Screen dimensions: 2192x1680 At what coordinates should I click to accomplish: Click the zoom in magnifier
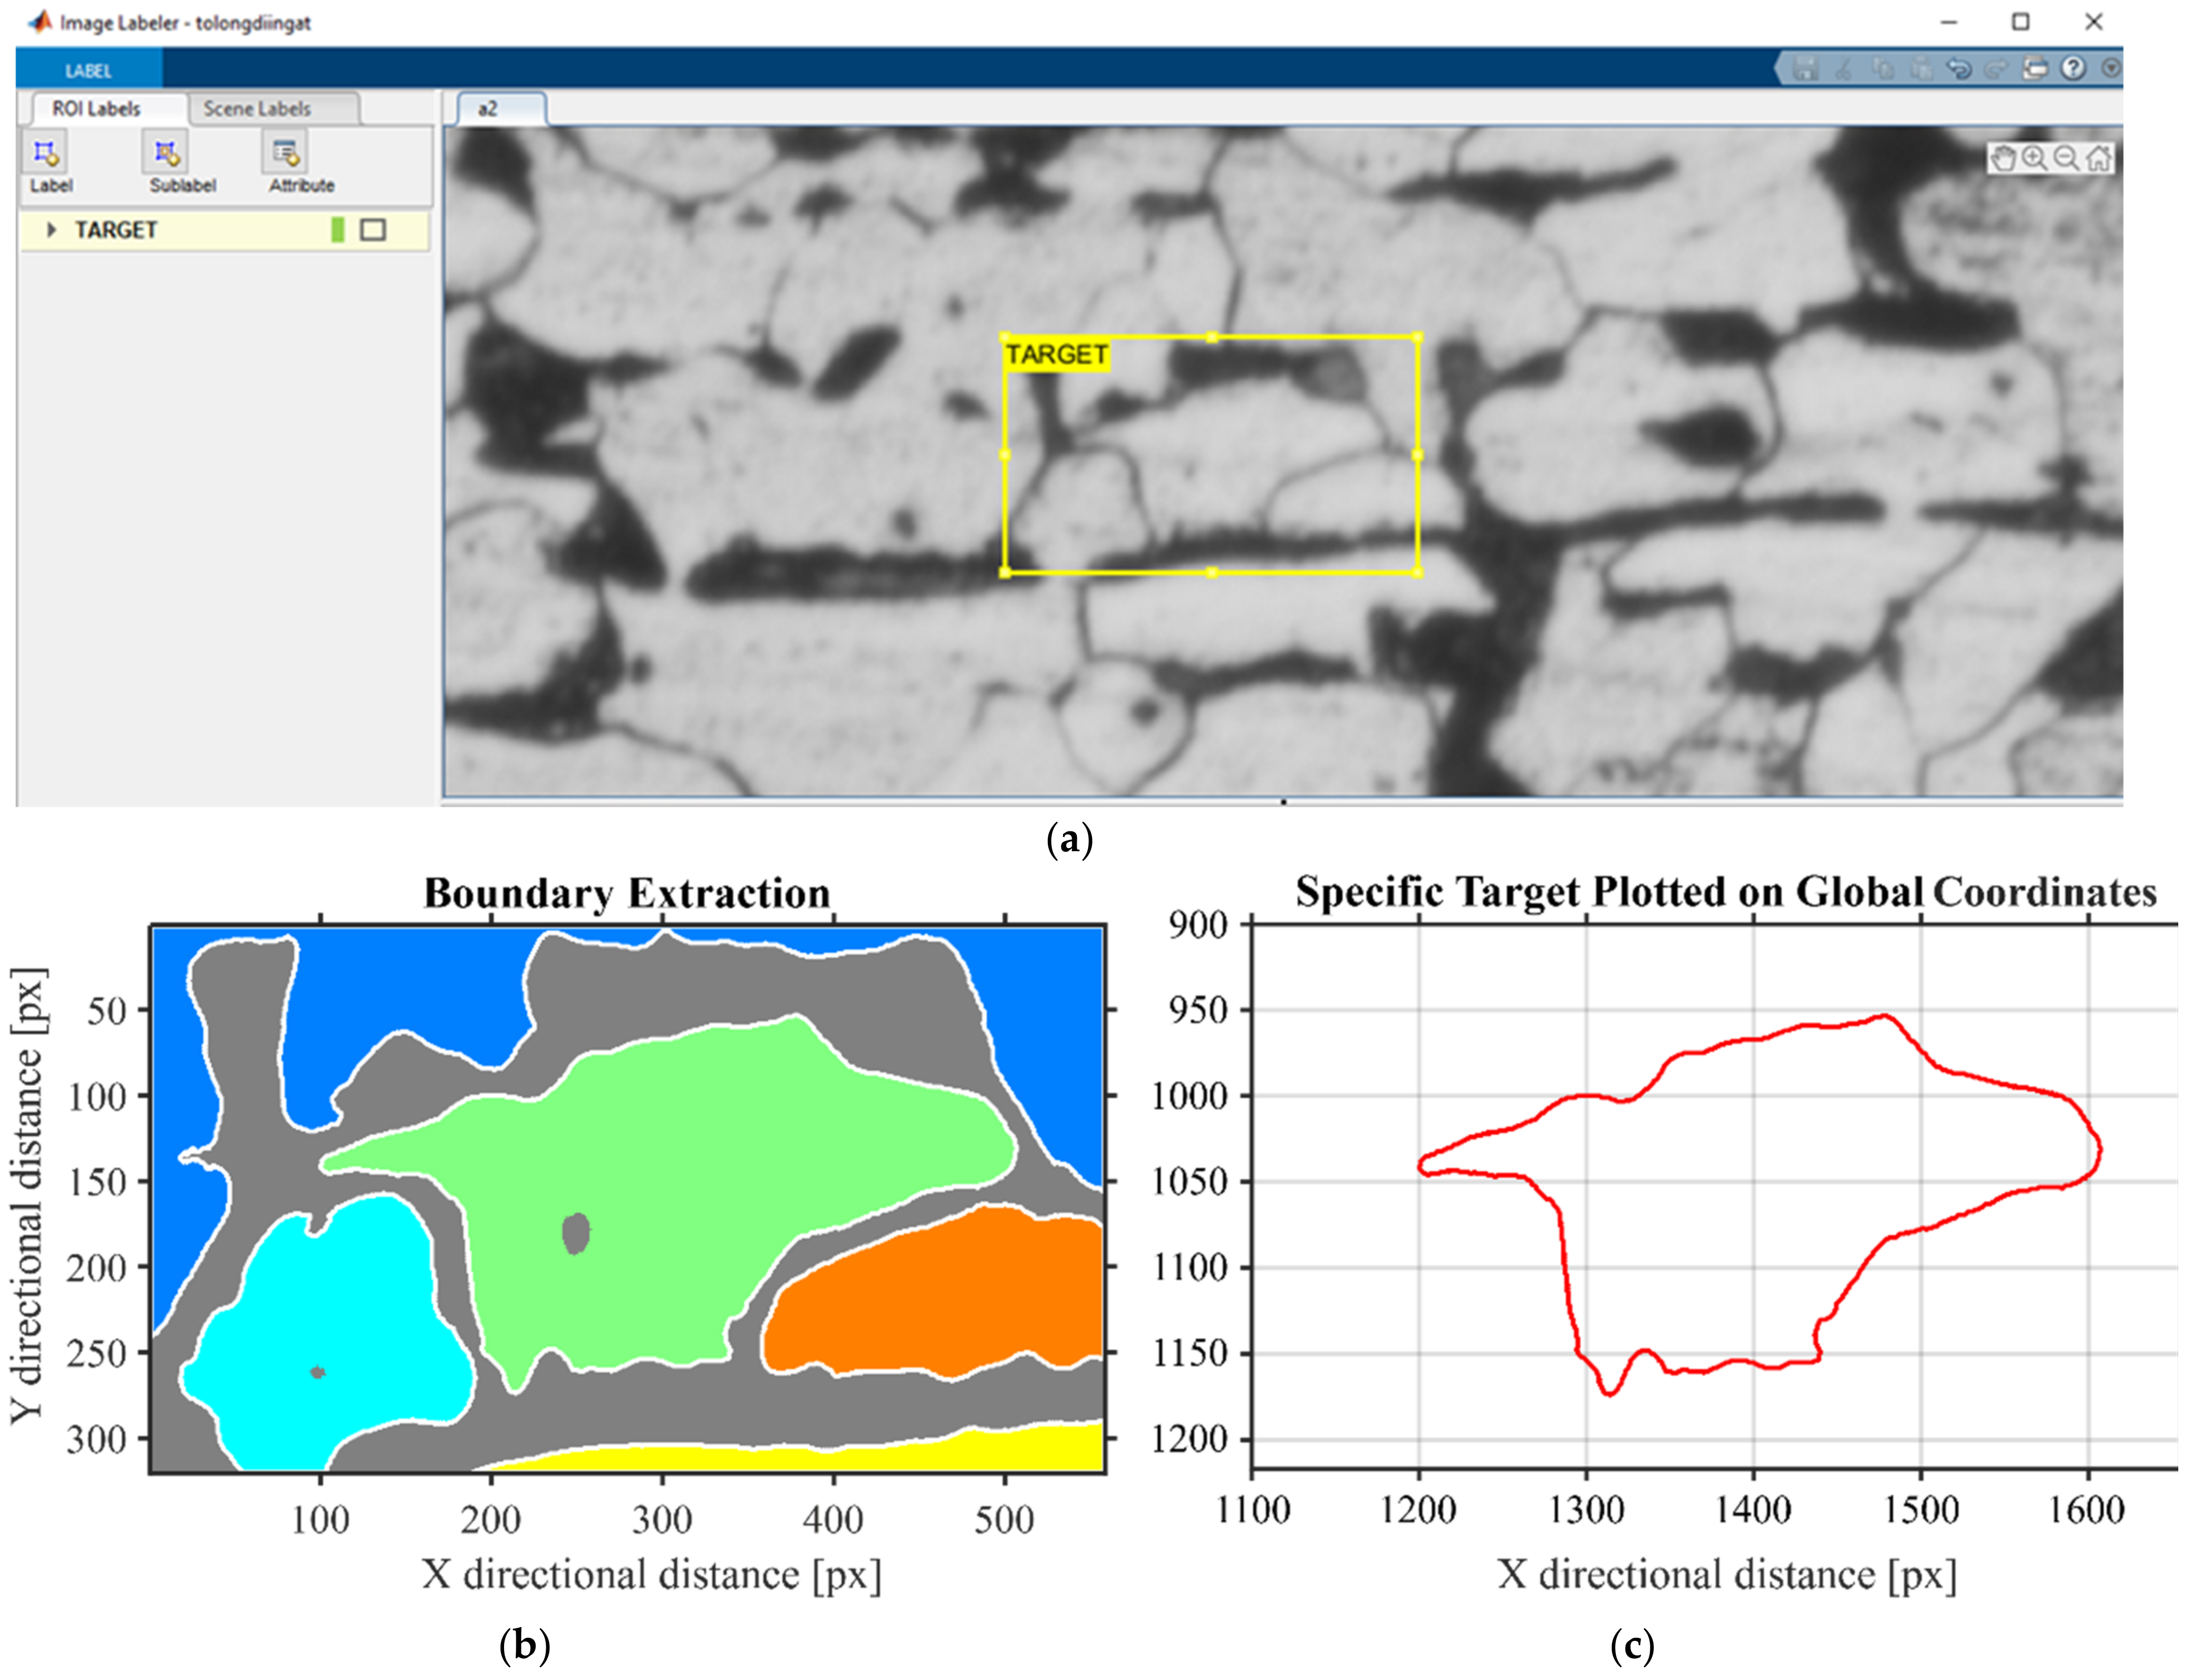click(2034, 158)
